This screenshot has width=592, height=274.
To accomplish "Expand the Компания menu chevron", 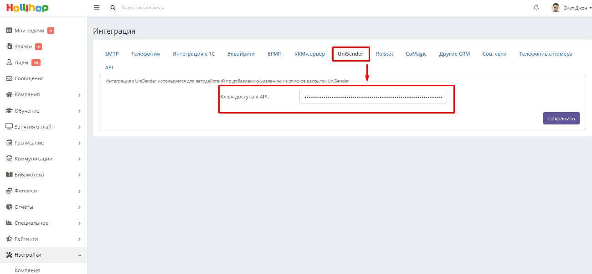I will 79,95.
